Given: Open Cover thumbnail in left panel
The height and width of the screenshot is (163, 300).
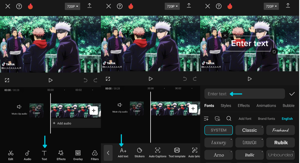Looking at the screenshot, I should (x=36, y=110).
